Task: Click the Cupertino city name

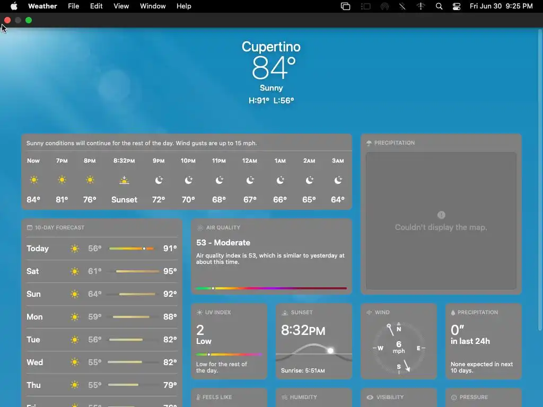Action: (x=271, y=47)
